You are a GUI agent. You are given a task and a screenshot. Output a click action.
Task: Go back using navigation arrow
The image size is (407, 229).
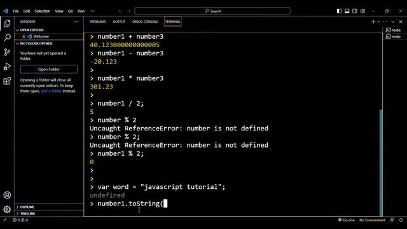point(120,11)
